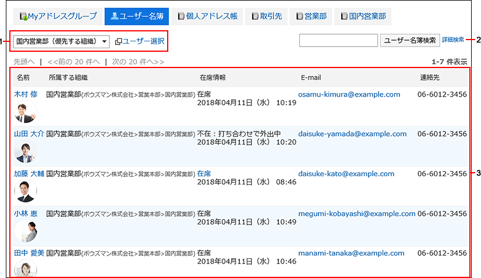Viewport: 481px width, 278px height.
Task: Open the 個人アドレス帳 tab
Action: pos(207,16)
